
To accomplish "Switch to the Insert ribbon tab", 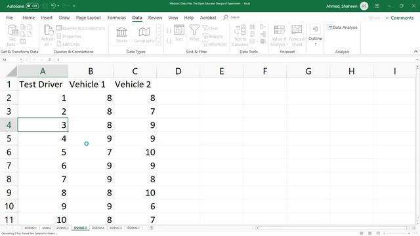I will click(x=47, y=18).
